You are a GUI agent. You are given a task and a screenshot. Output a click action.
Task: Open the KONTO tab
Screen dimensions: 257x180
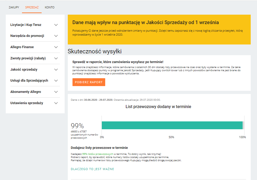(49, 7)
